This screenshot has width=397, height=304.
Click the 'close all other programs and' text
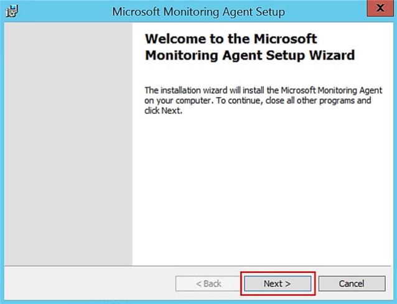pyautogui.click(x=318, y=101)
